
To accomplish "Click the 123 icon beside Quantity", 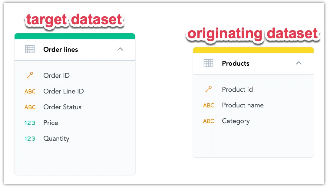I will pos(30,139).
